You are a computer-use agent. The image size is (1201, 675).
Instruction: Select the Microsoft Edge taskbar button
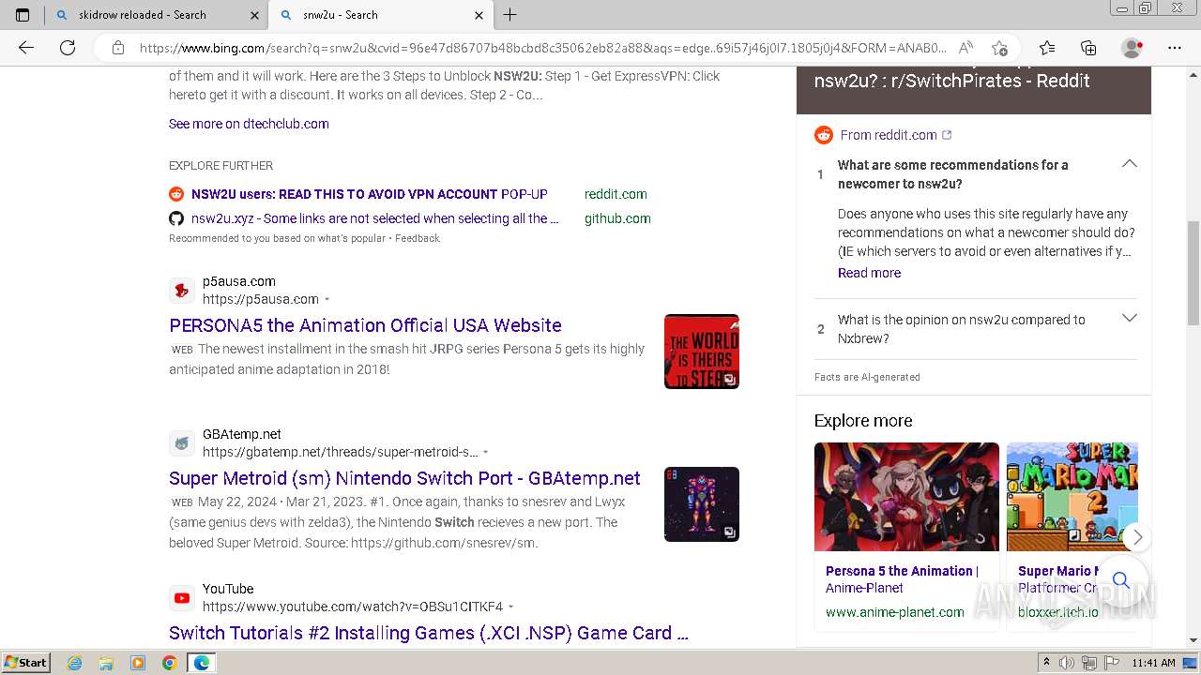202,663
